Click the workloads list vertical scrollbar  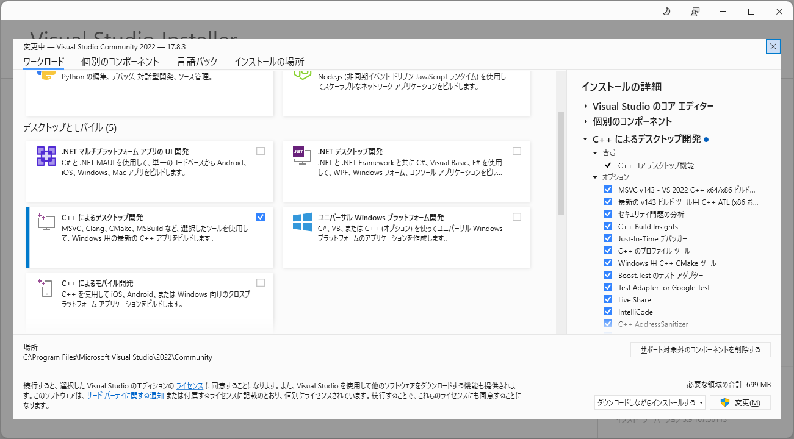pyautogui.click(x=561, y=163)
